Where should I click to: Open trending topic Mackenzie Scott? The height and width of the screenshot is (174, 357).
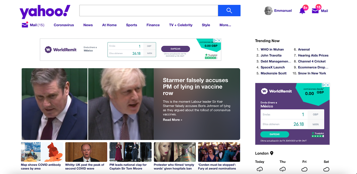274,73
